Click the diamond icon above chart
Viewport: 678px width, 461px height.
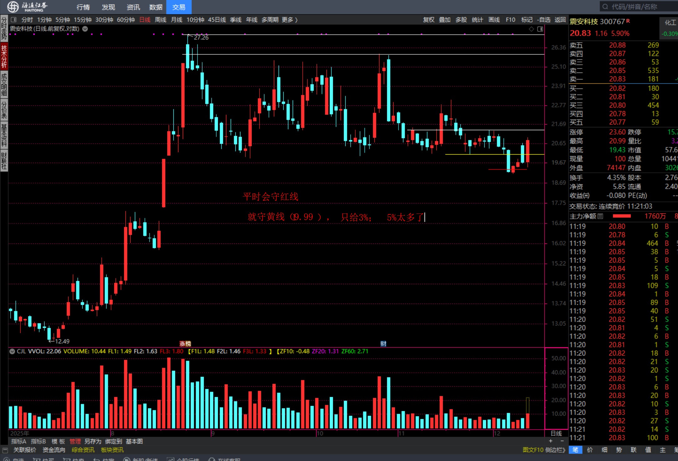coord(531,29)
